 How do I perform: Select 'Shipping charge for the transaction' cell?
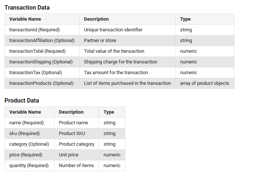(121, 62)
